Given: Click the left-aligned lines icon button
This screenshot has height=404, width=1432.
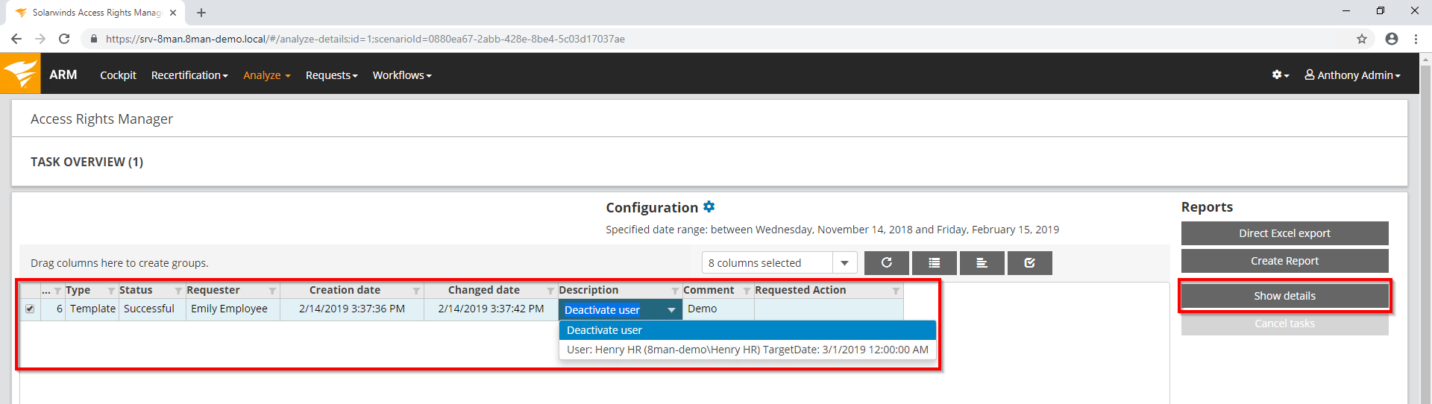Looking at the screenshot, I should click(x=982, y=263).
